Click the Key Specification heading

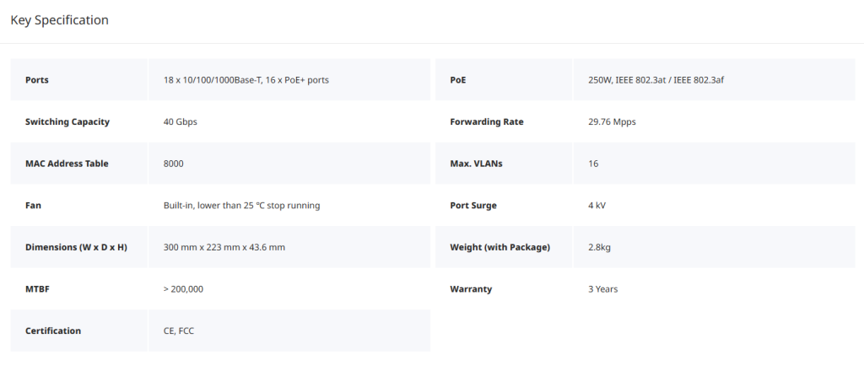(59, 20)
